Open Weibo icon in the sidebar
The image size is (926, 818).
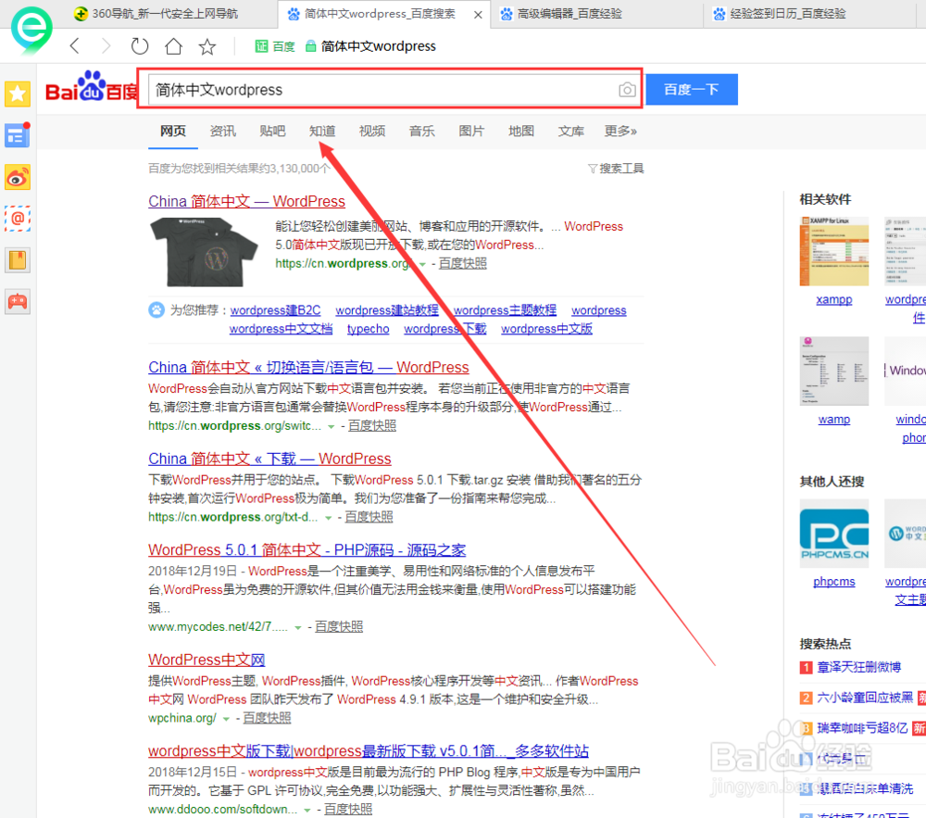coord(17,177)
